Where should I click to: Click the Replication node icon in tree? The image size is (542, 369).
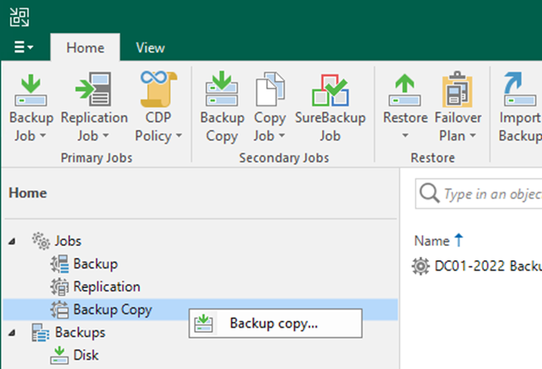click(60, 286)
